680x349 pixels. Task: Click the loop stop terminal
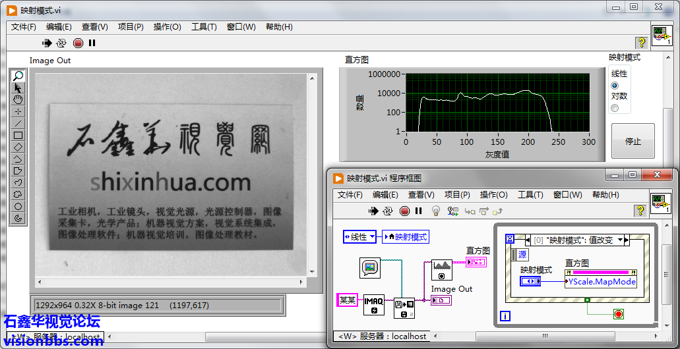[619, 314]
